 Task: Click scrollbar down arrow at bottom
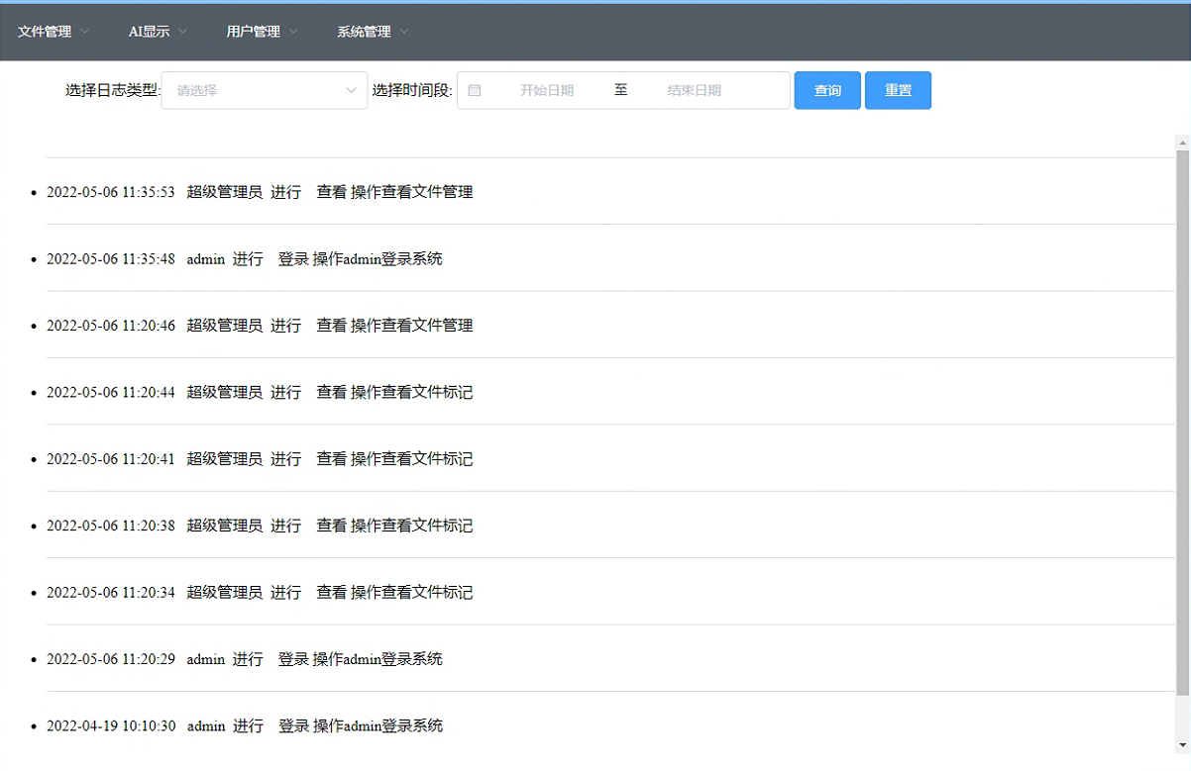[x=1182, y=744]
